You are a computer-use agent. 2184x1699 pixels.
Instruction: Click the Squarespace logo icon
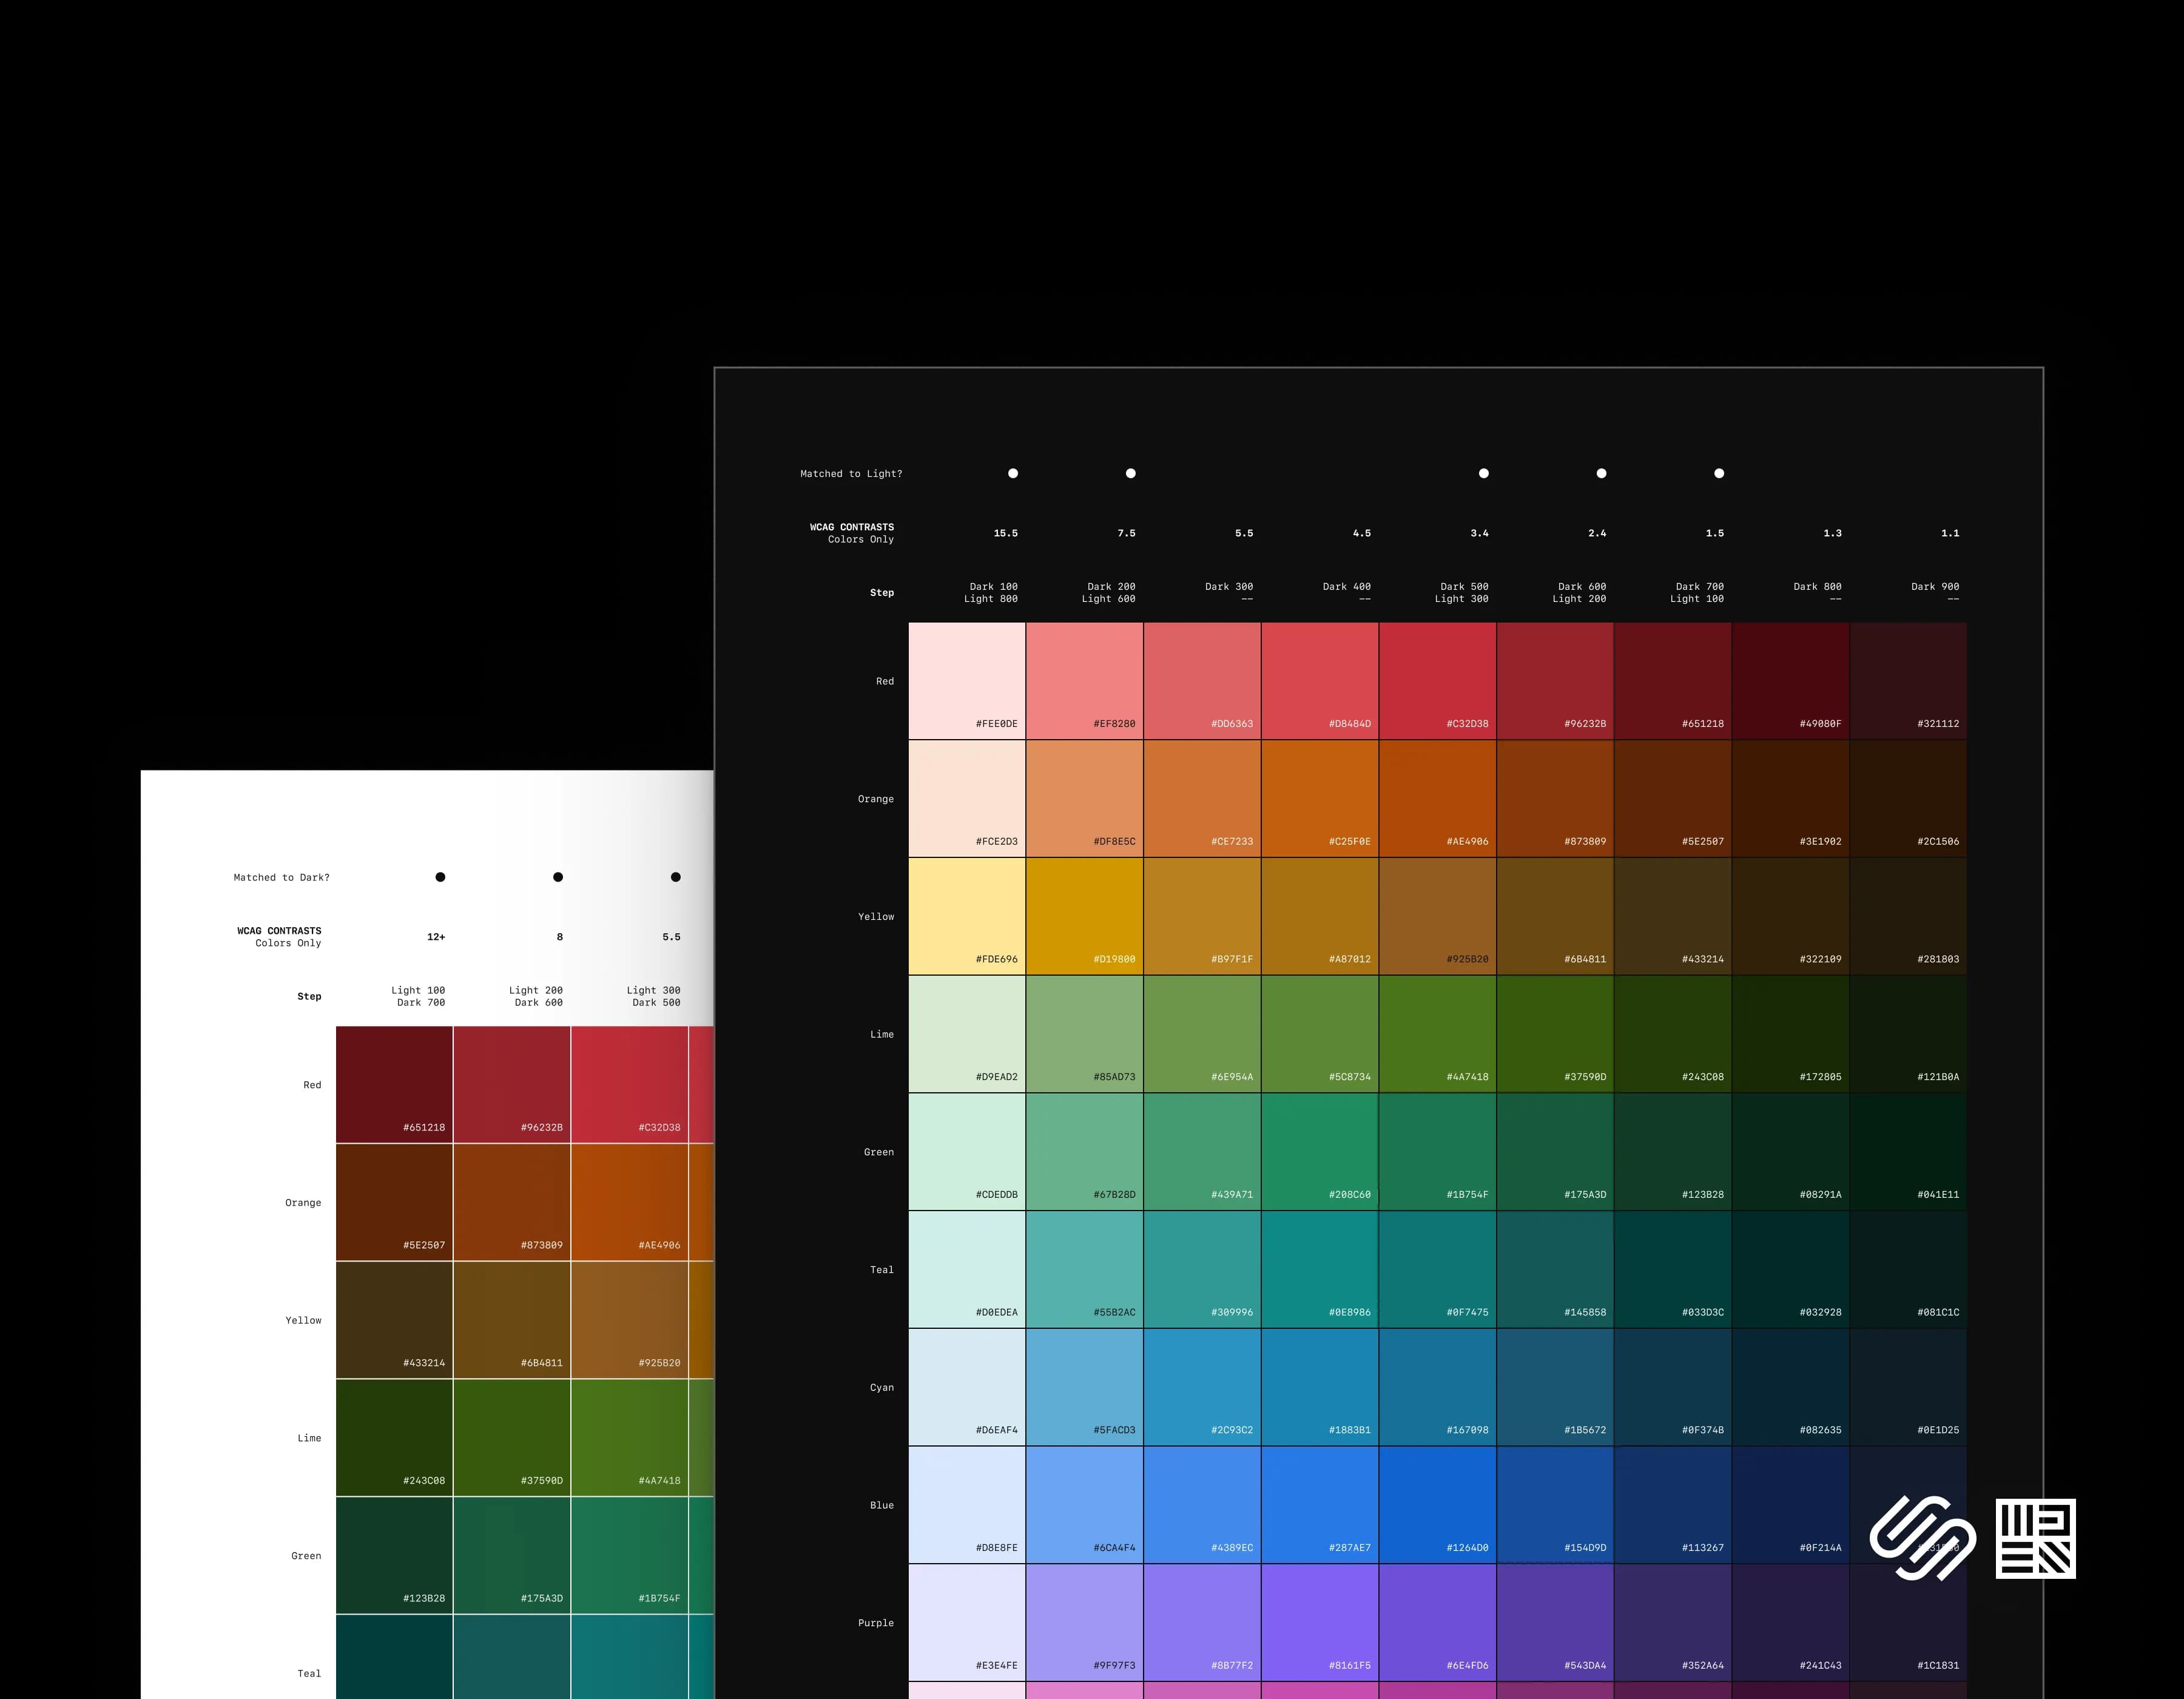point(1922,1538)
